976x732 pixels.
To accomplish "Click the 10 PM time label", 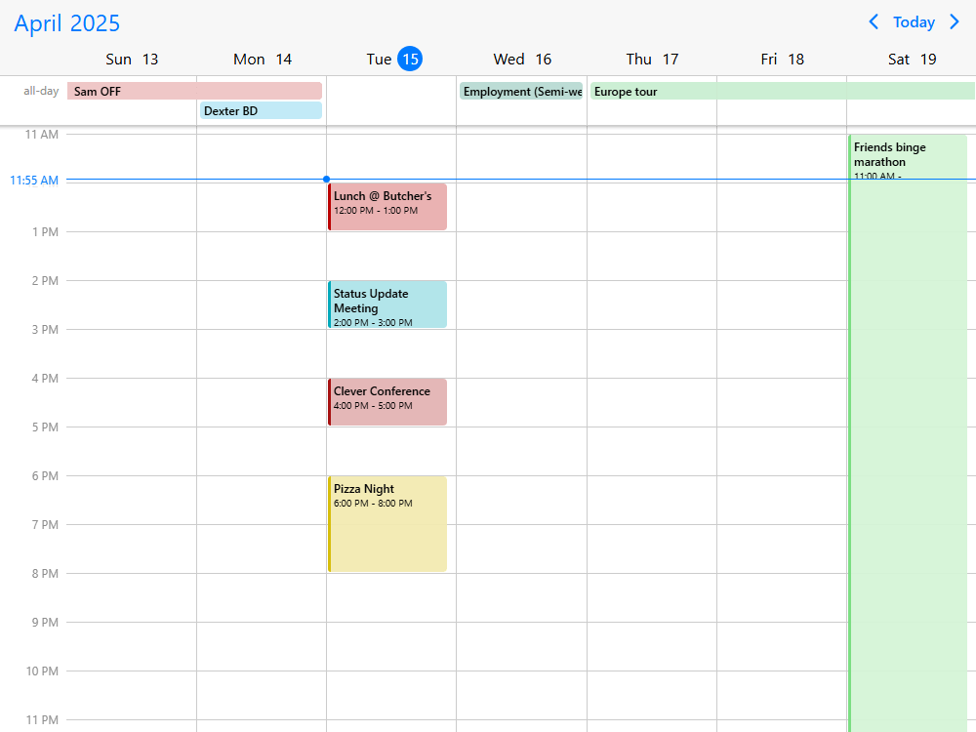I will point(42,671).
